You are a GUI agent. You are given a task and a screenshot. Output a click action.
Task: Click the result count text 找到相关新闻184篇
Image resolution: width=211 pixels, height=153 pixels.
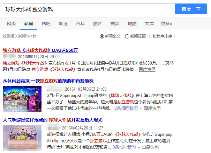(x=20, y=36)
